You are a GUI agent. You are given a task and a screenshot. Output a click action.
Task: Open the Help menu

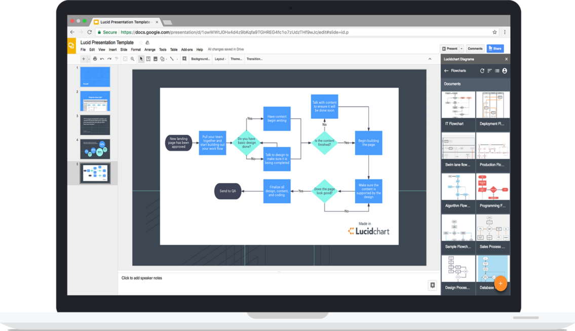200,50
